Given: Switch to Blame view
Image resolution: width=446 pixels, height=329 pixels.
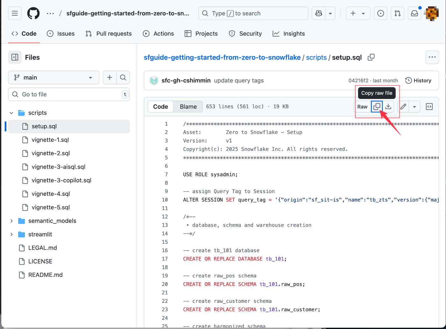Looking at the screenshot, I should coord(188,107).
